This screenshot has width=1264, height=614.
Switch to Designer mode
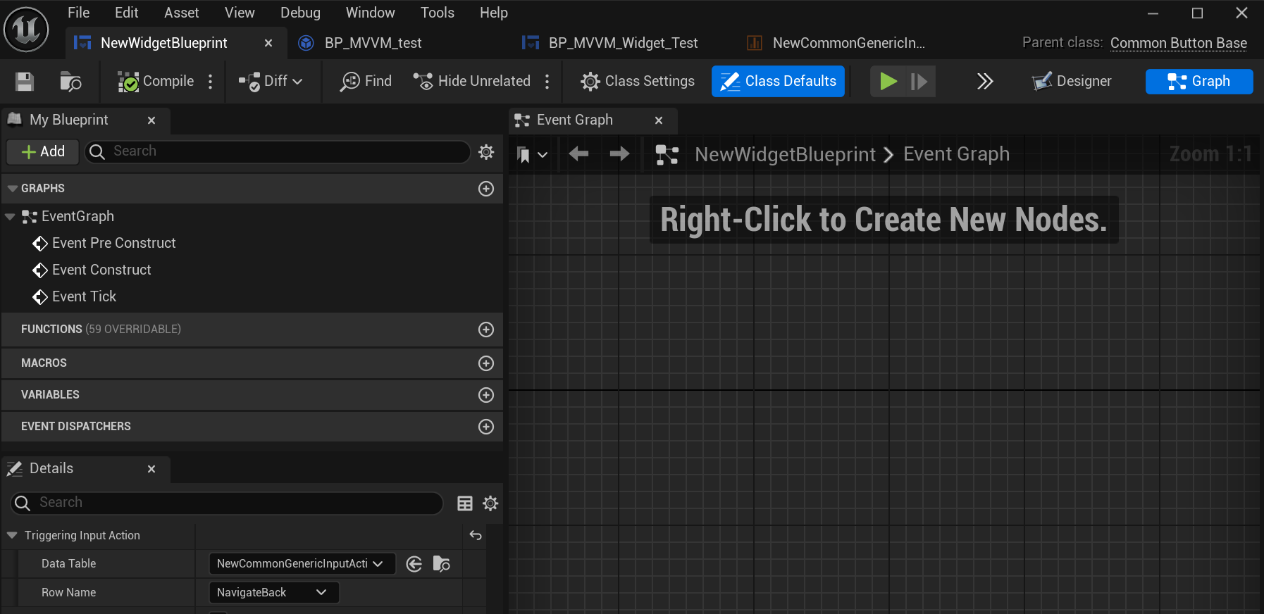pyautogui.click(x=1072, y=82)
